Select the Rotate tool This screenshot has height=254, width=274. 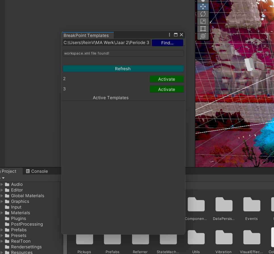coord(203,14)
